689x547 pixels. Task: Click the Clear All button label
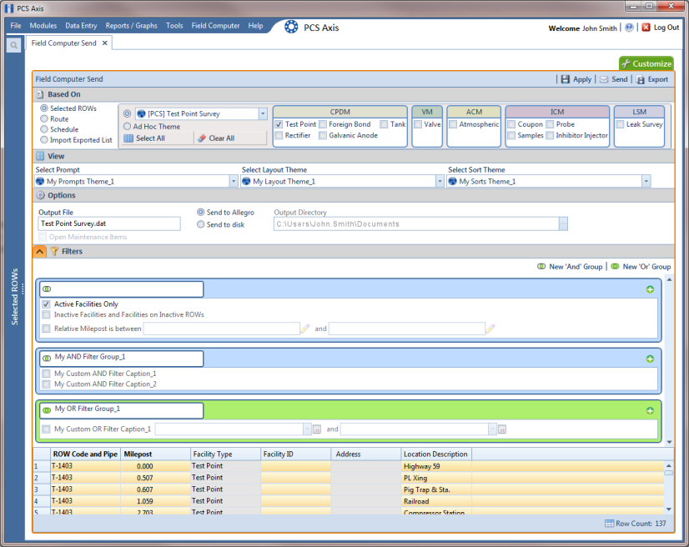[222, 138]
